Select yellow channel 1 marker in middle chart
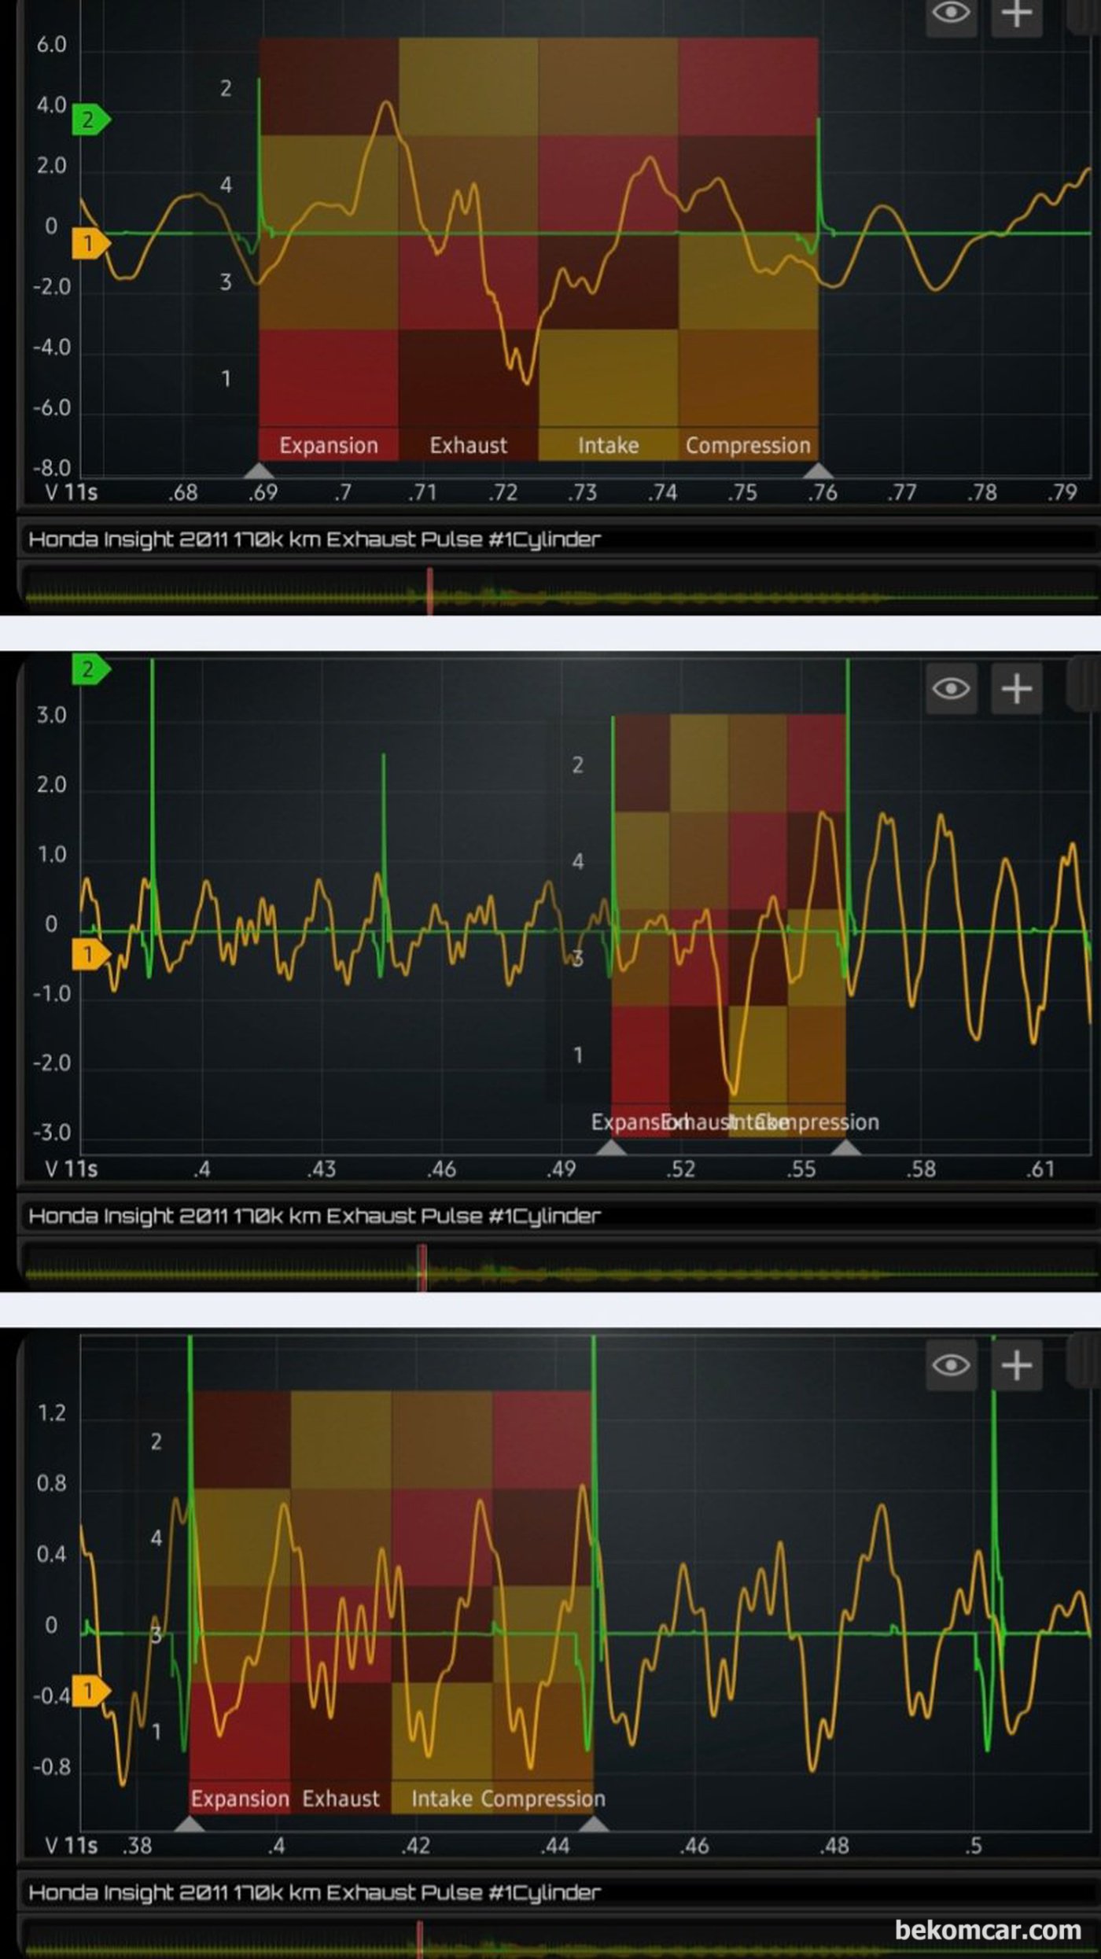The height and width of the screenshot is (1959, 1101). coord(90,955)
